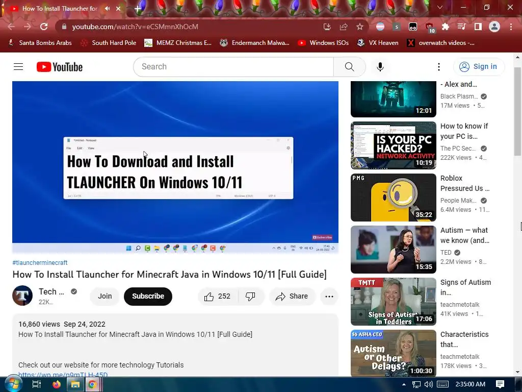The image size is (522, 392).
Task: Click the #tlaunncherminecraft hashtag link
Action: [40, 263]
